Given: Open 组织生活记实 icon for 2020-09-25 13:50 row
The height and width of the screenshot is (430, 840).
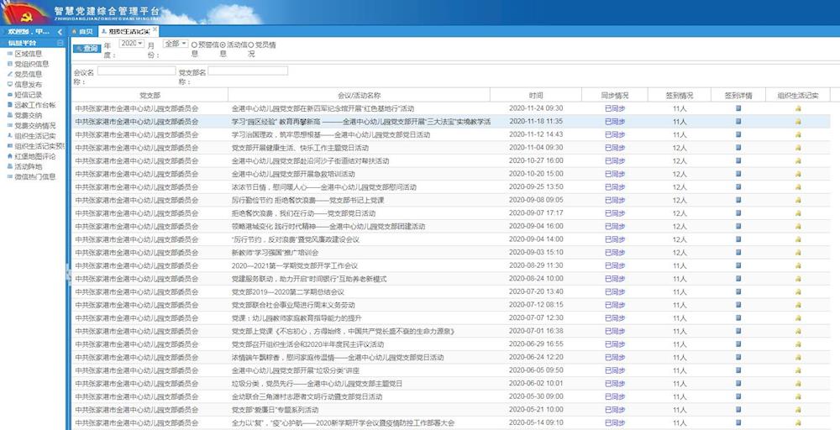Looking at the screenshot, I should click(x=798, y=186).
